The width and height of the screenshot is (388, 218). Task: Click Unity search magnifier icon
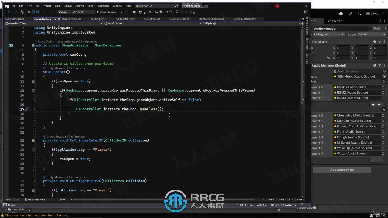tap(360, 13)
